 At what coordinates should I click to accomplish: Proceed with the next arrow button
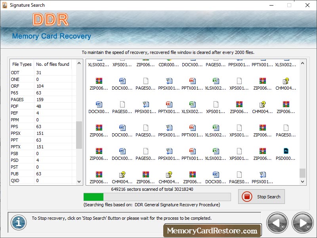(302, 223)
